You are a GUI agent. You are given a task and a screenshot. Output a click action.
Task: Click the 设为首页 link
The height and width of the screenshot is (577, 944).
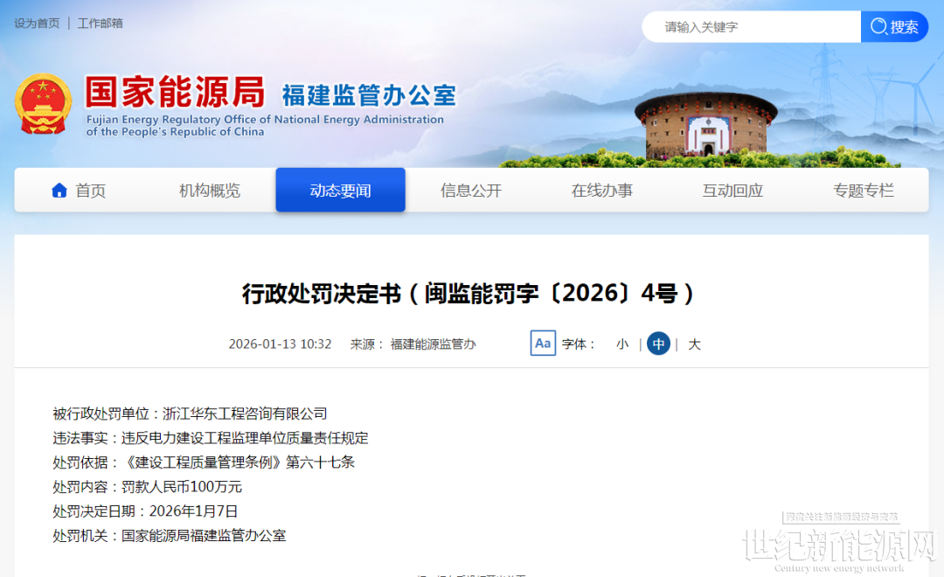pyautogui.click(x=37, y=24)
